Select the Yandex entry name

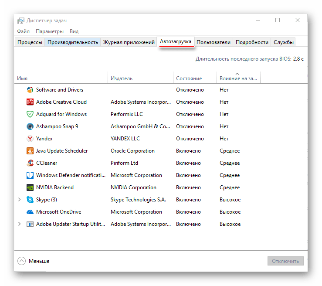[x=44, y=139]
